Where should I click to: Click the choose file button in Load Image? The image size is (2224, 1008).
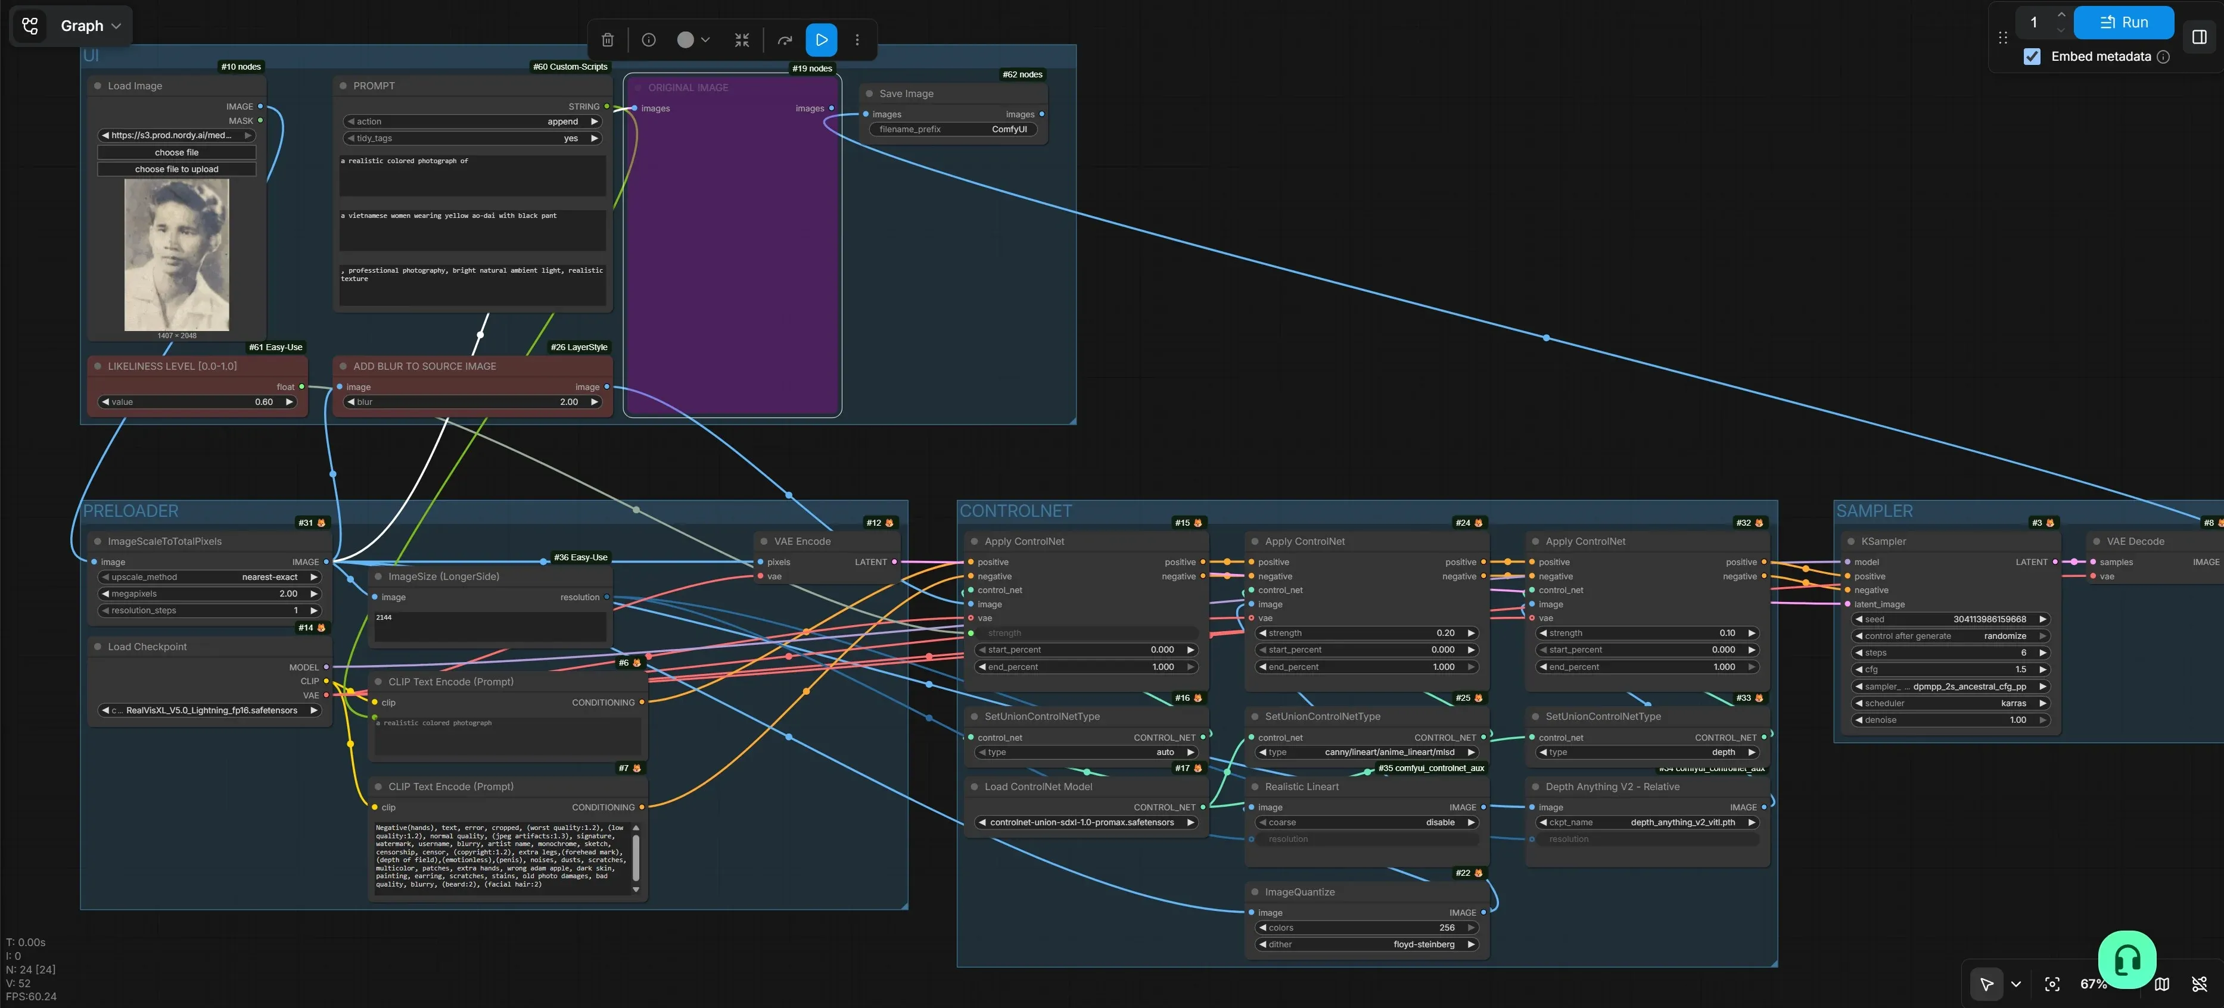coord(177,153)
